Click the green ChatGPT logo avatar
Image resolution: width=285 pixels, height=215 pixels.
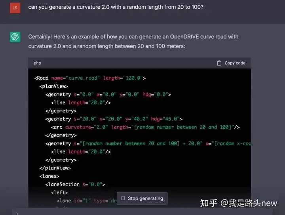tap(15, 37)
